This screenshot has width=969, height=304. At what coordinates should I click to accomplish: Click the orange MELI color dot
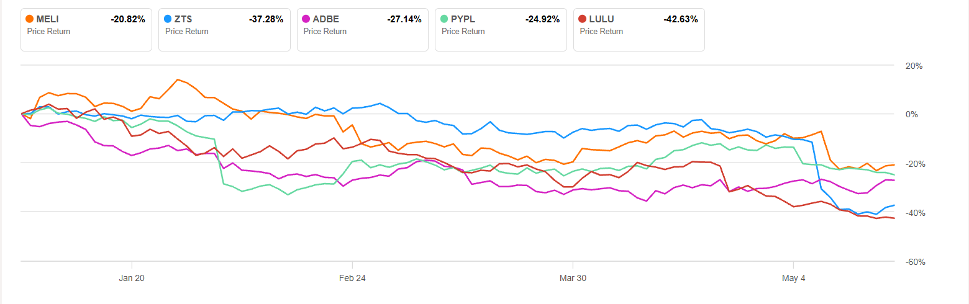click(31, 19)
